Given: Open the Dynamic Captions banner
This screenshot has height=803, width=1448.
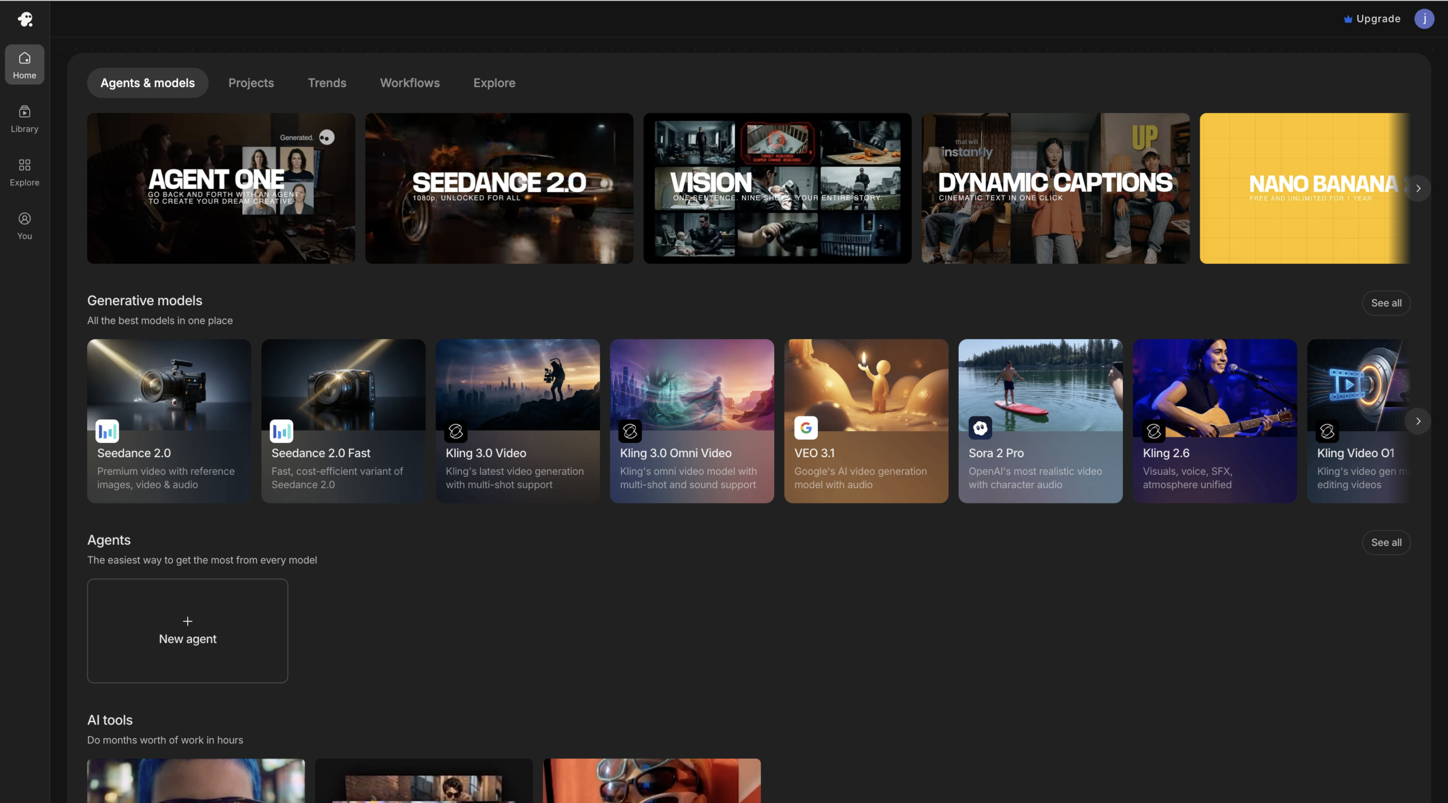Looking at the screenshot, I should [1055, 188].
